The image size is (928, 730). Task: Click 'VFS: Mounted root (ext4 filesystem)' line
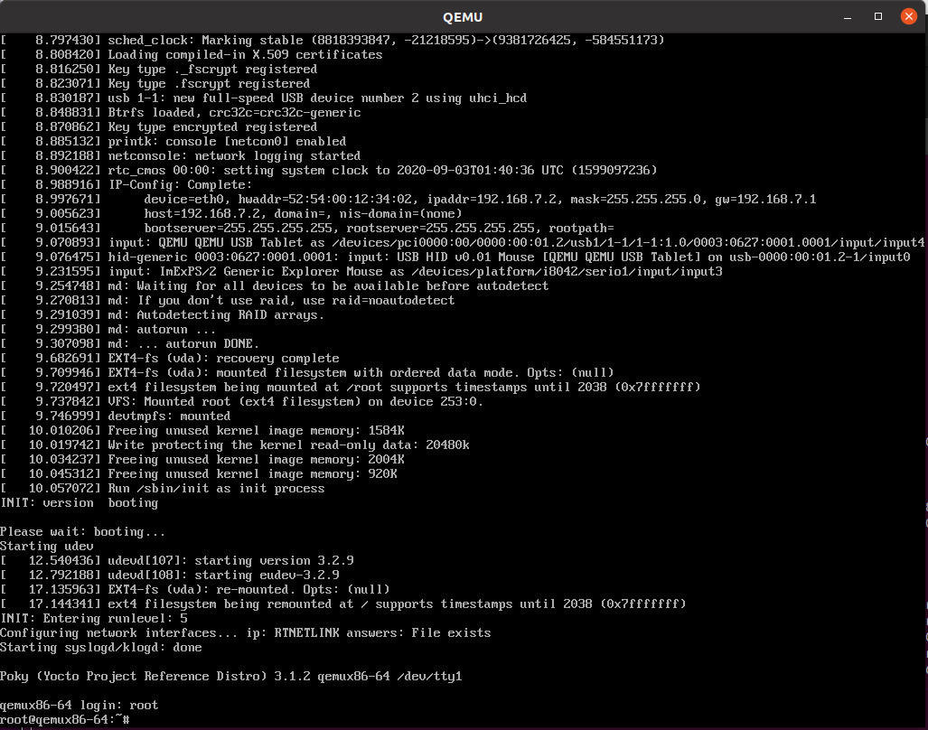point(242,402)
